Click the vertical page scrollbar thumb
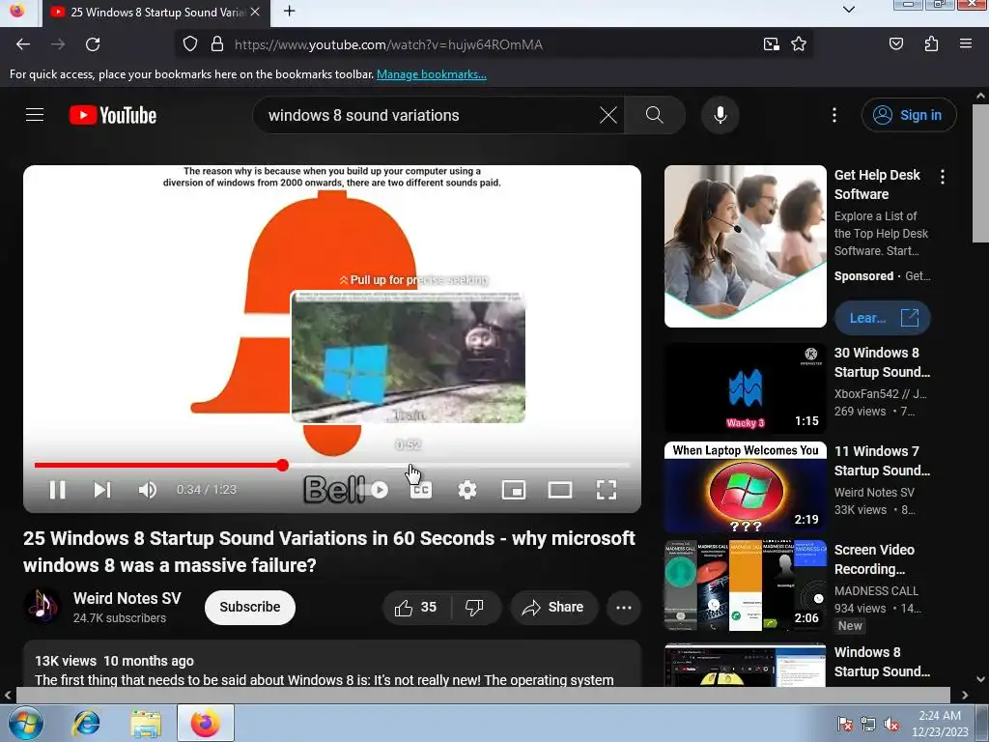The image size is (989, 742). (x=980, y=174)
